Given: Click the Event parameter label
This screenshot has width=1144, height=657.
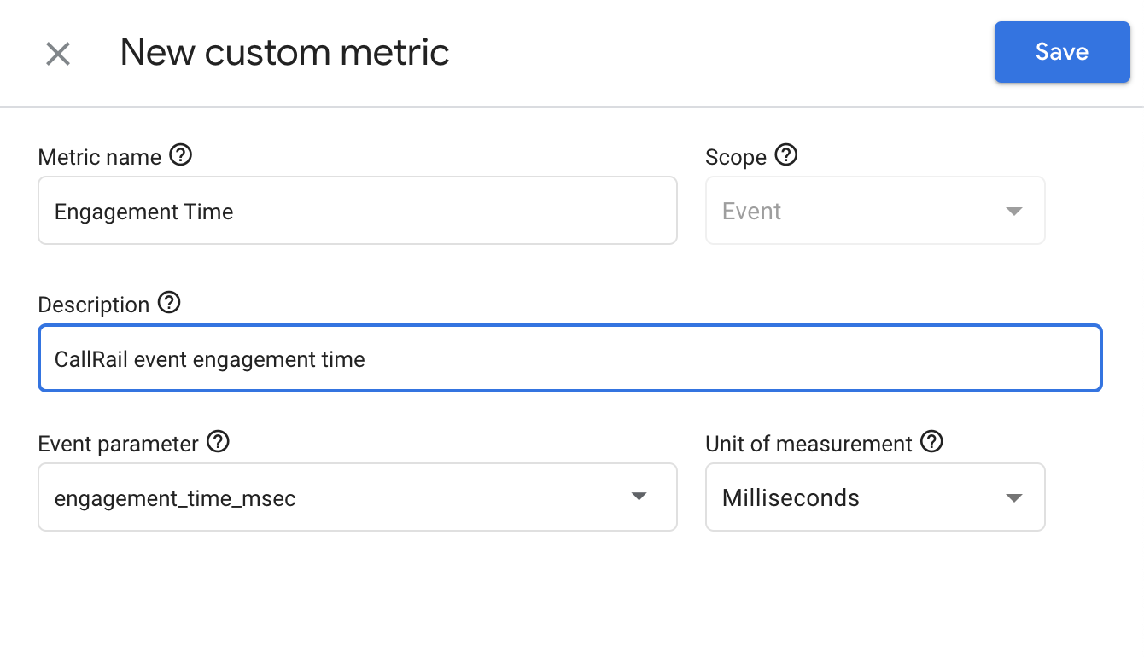Looking at the screenshot, I should click(x=118, y=445).
